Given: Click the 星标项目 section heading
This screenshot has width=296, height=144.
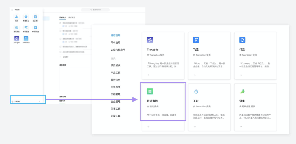Looking at the screenshot, I should point(62,65).
